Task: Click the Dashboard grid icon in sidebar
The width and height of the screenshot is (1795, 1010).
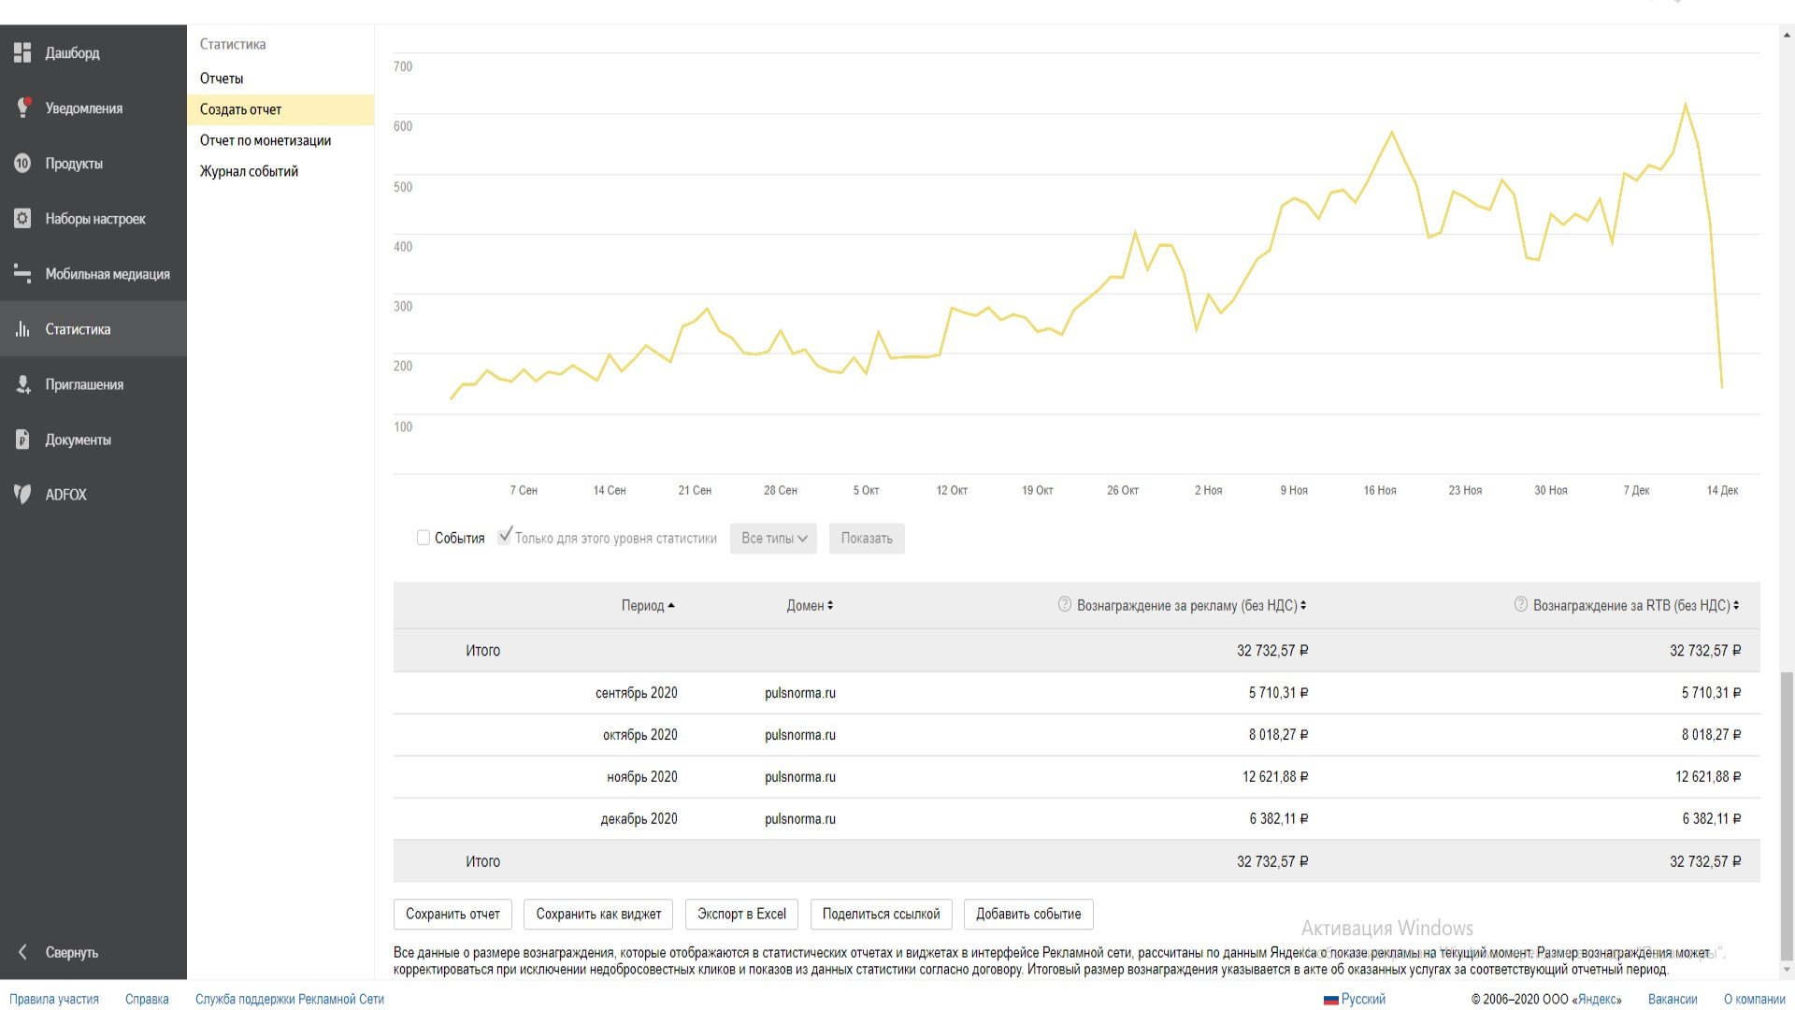Action: tap(22, 53)
